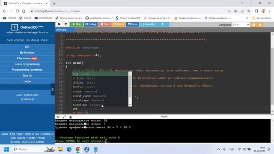Reload the page with the browser refresh icon
274x154 pixels.
tap(17, 11)
